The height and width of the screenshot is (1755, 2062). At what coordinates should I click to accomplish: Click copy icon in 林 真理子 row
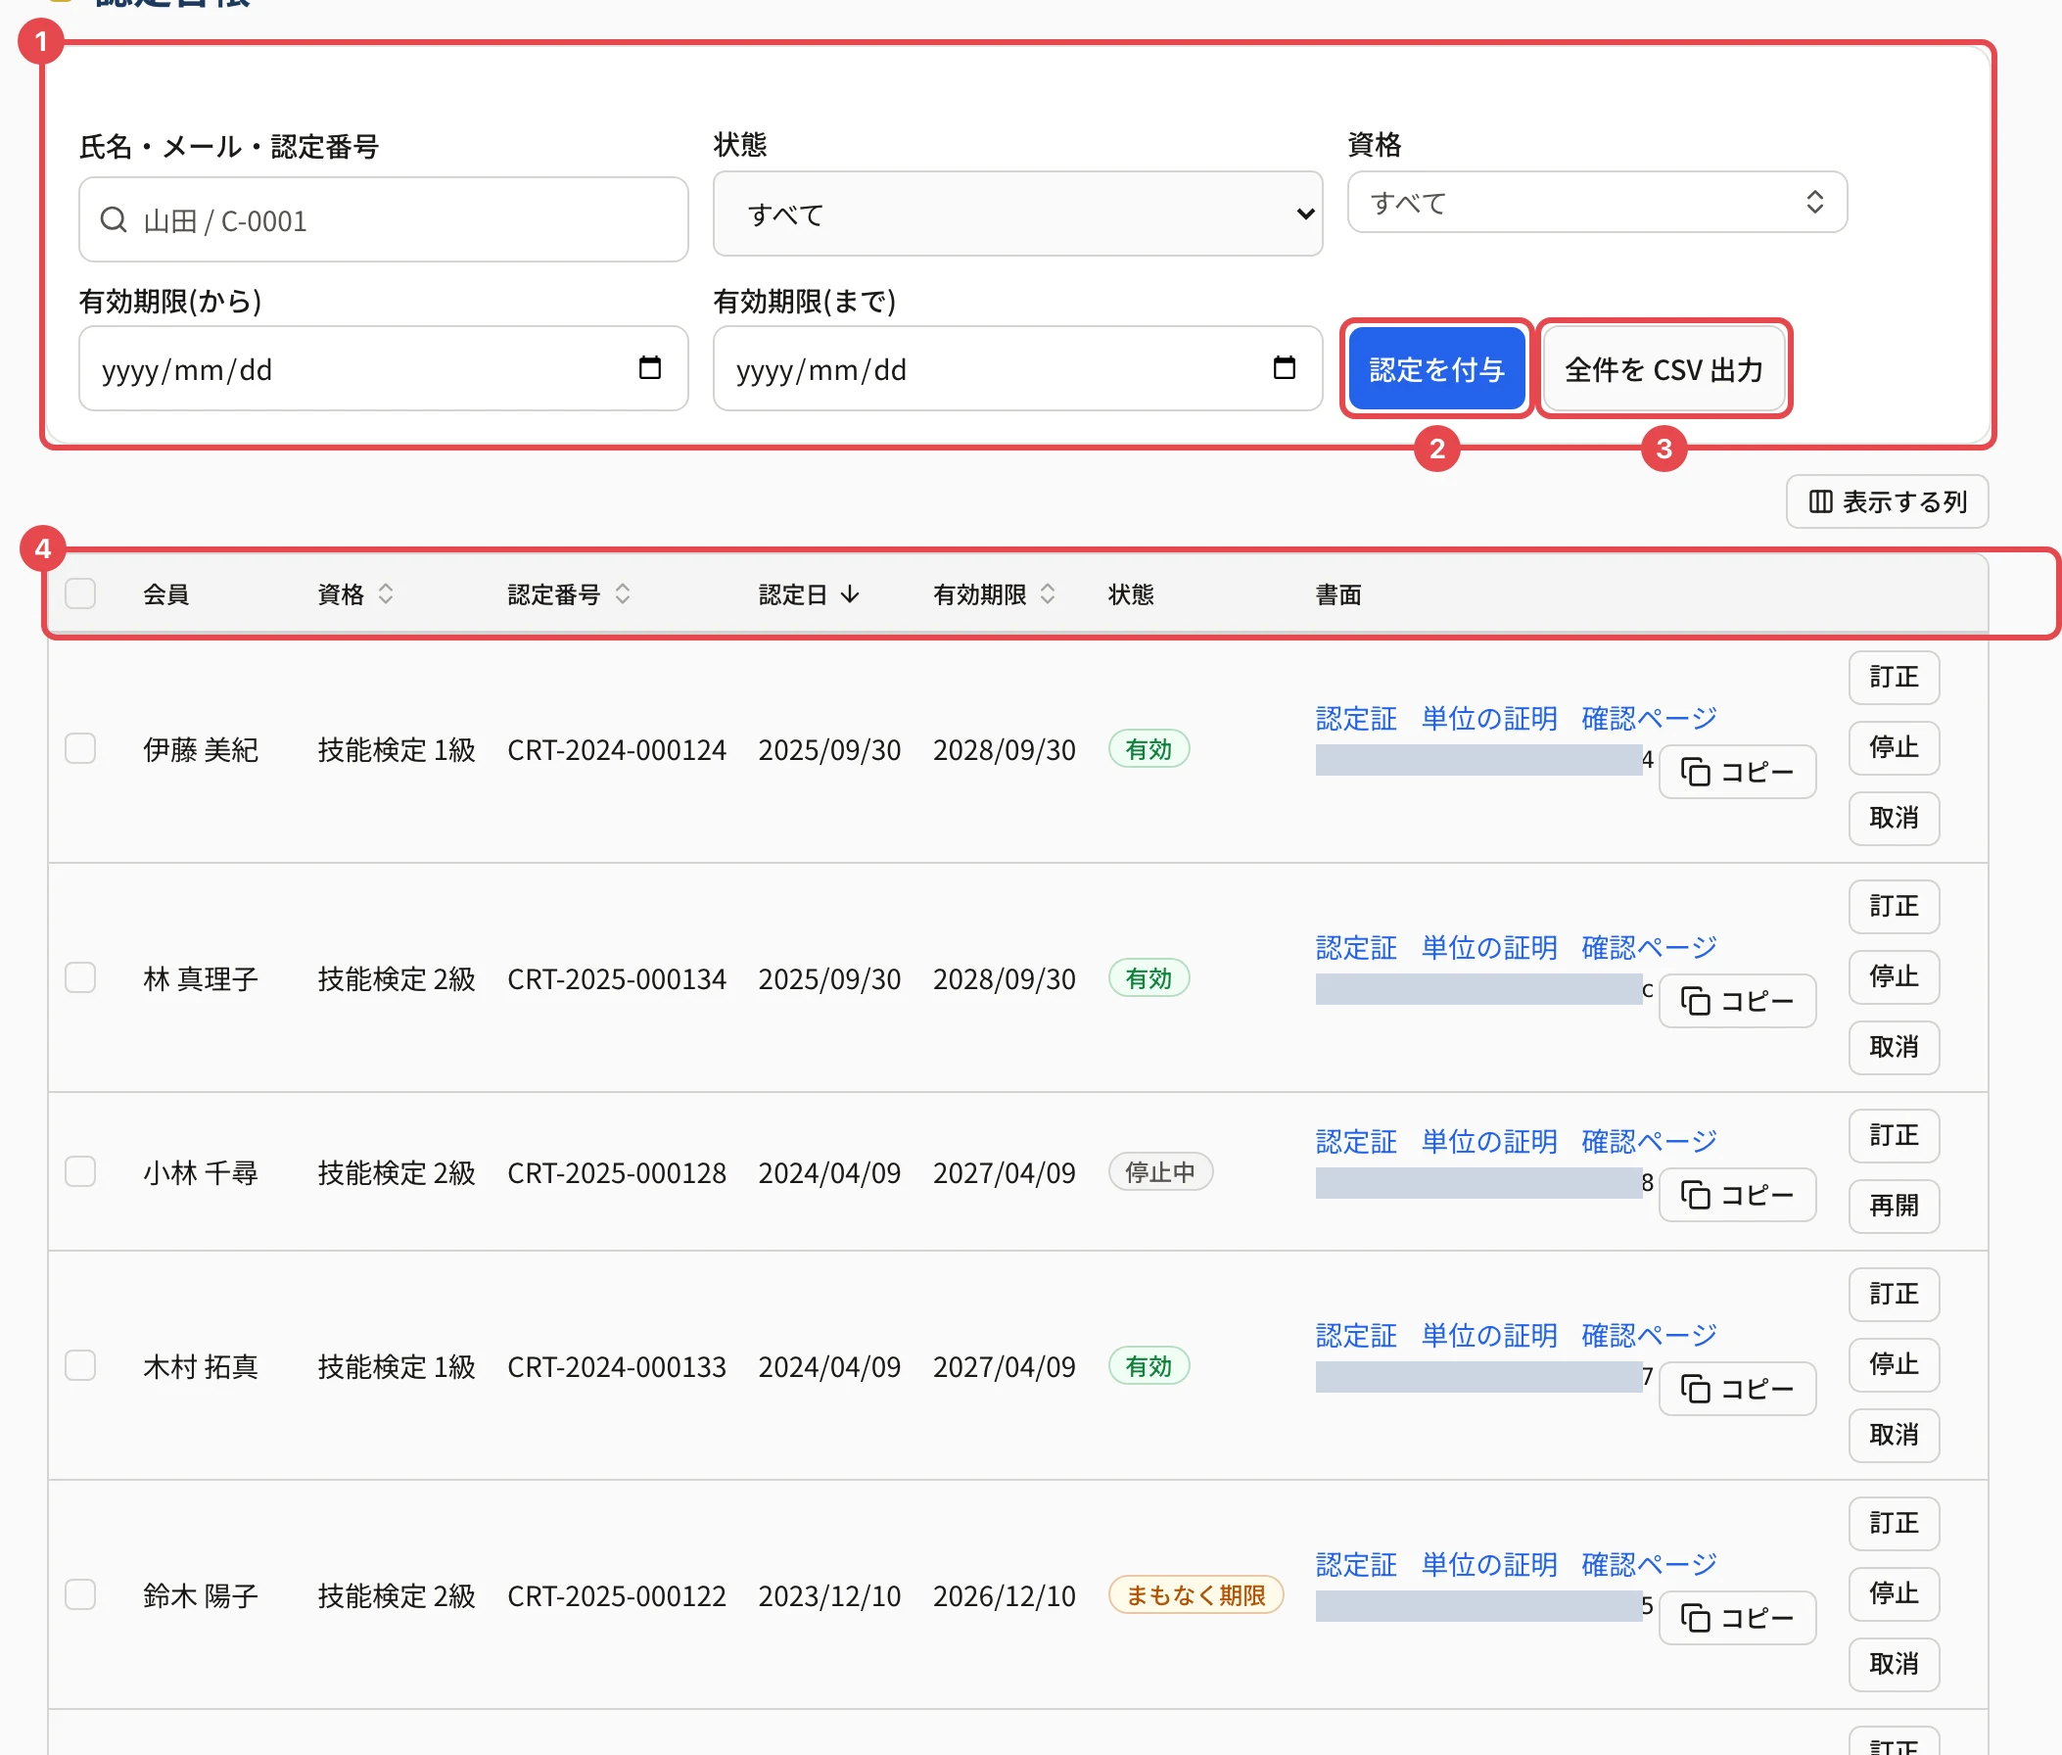pos(1695,1001)
